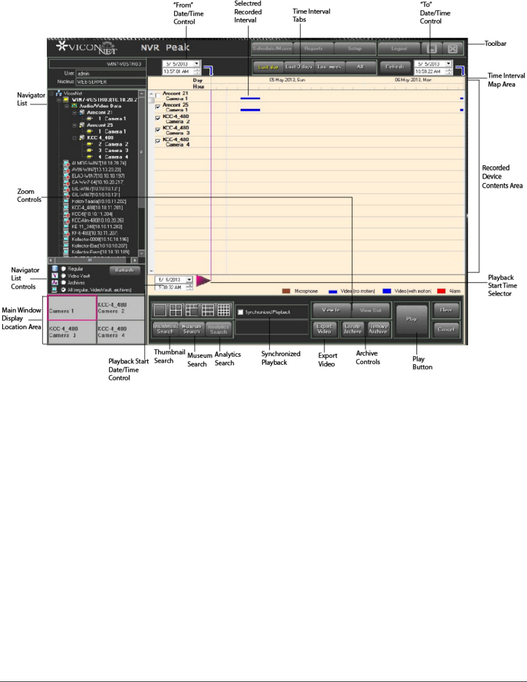Click the toolbar minimize-to-tray icon next to Logout
Screen dimensions: 527x682
tap(432, 49)
